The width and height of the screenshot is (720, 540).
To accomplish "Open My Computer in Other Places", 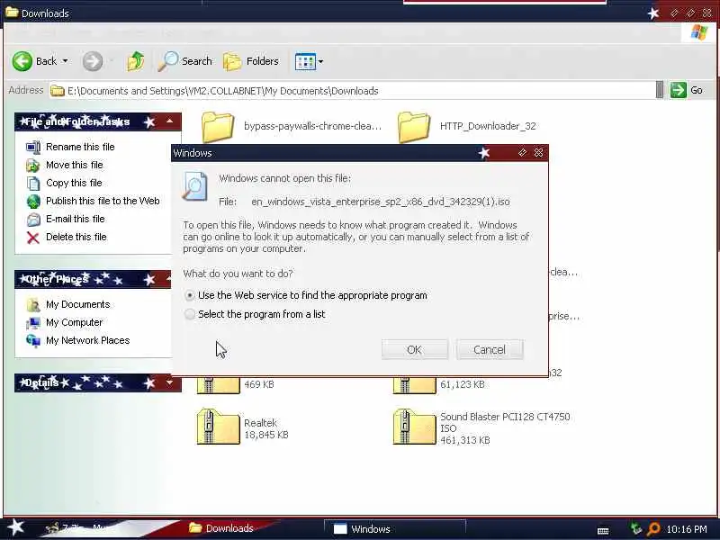I will point(75,322).
